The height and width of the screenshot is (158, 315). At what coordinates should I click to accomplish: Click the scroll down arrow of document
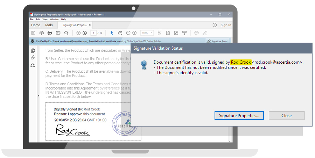pyautogui.click(x=229, y=141)
